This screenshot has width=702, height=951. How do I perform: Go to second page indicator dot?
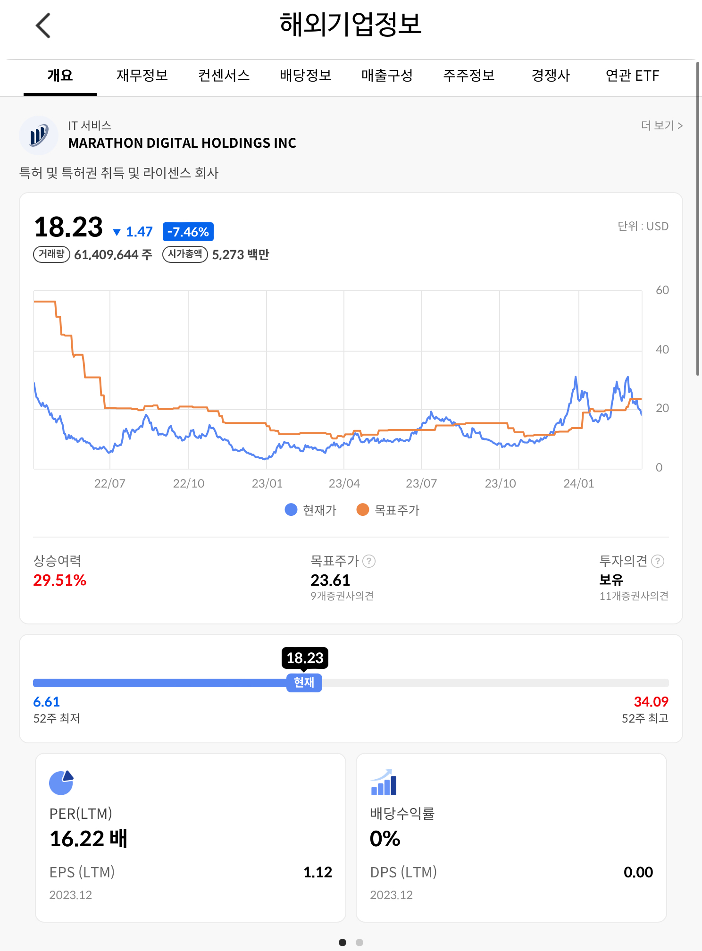tap(359, 943)
